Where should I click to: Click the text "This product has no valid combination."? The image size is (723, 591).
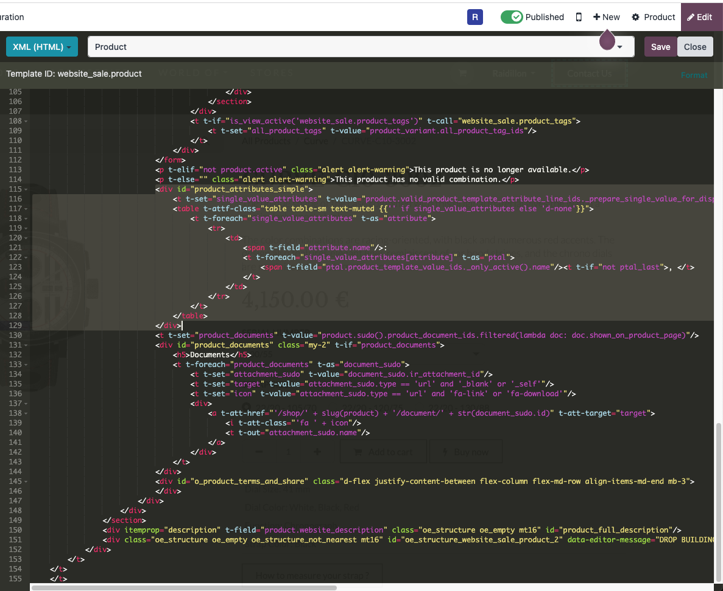coord(418,179)
